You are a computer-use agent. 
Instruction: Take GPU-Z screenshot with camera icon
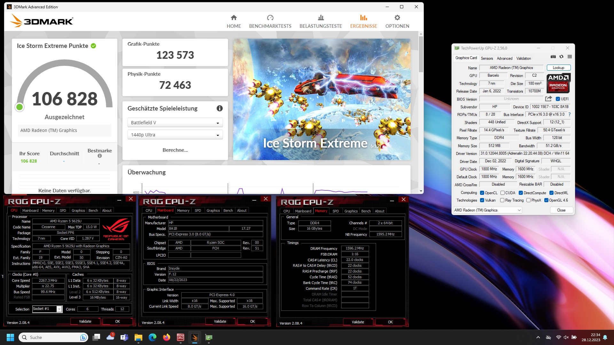[553, 57]
